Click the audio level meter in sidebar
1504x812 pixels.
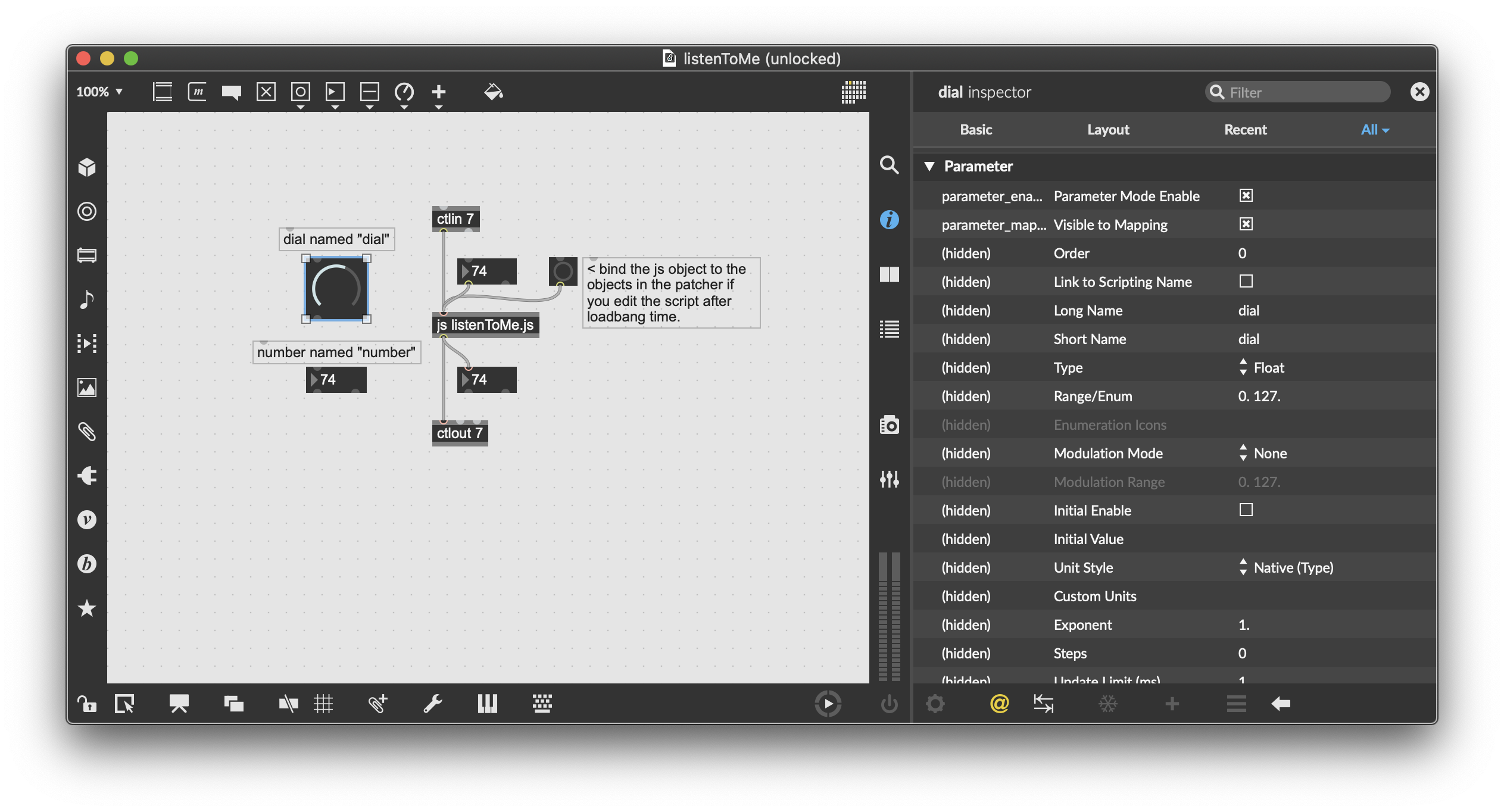890,616
